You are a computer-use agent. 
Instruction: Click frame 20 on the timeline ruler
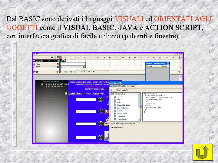(x=85, y=57)
